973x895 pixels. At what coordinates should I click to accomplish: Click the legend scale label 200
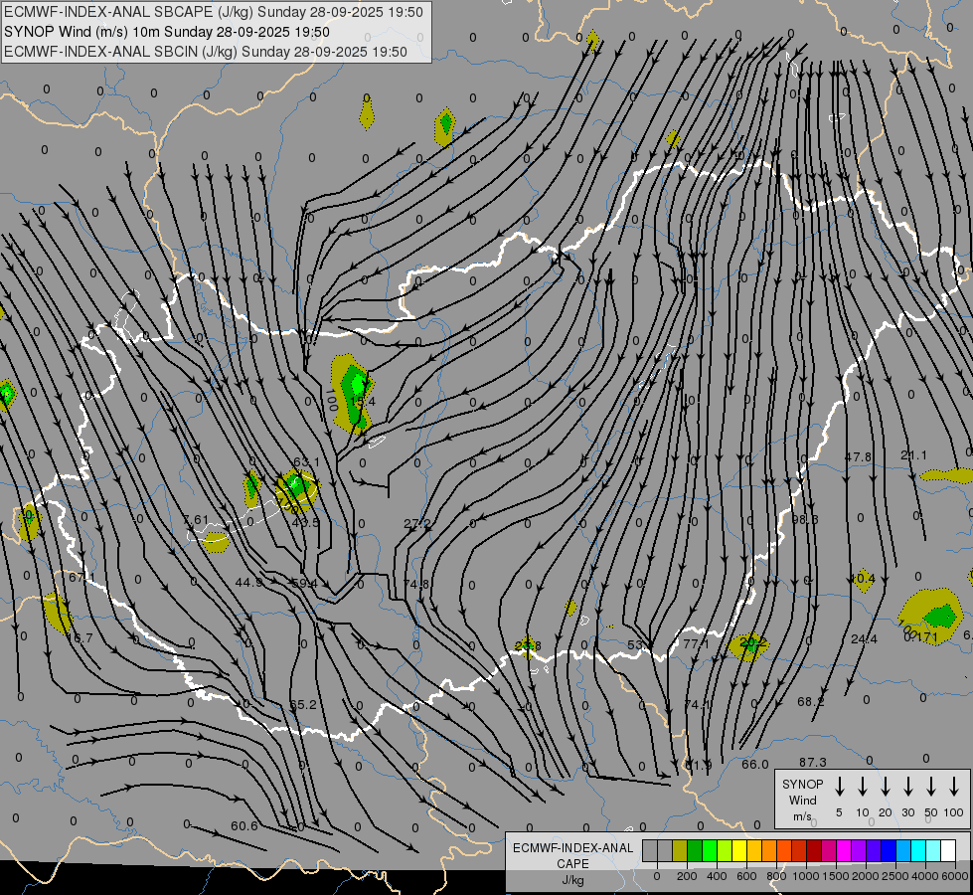687,876
